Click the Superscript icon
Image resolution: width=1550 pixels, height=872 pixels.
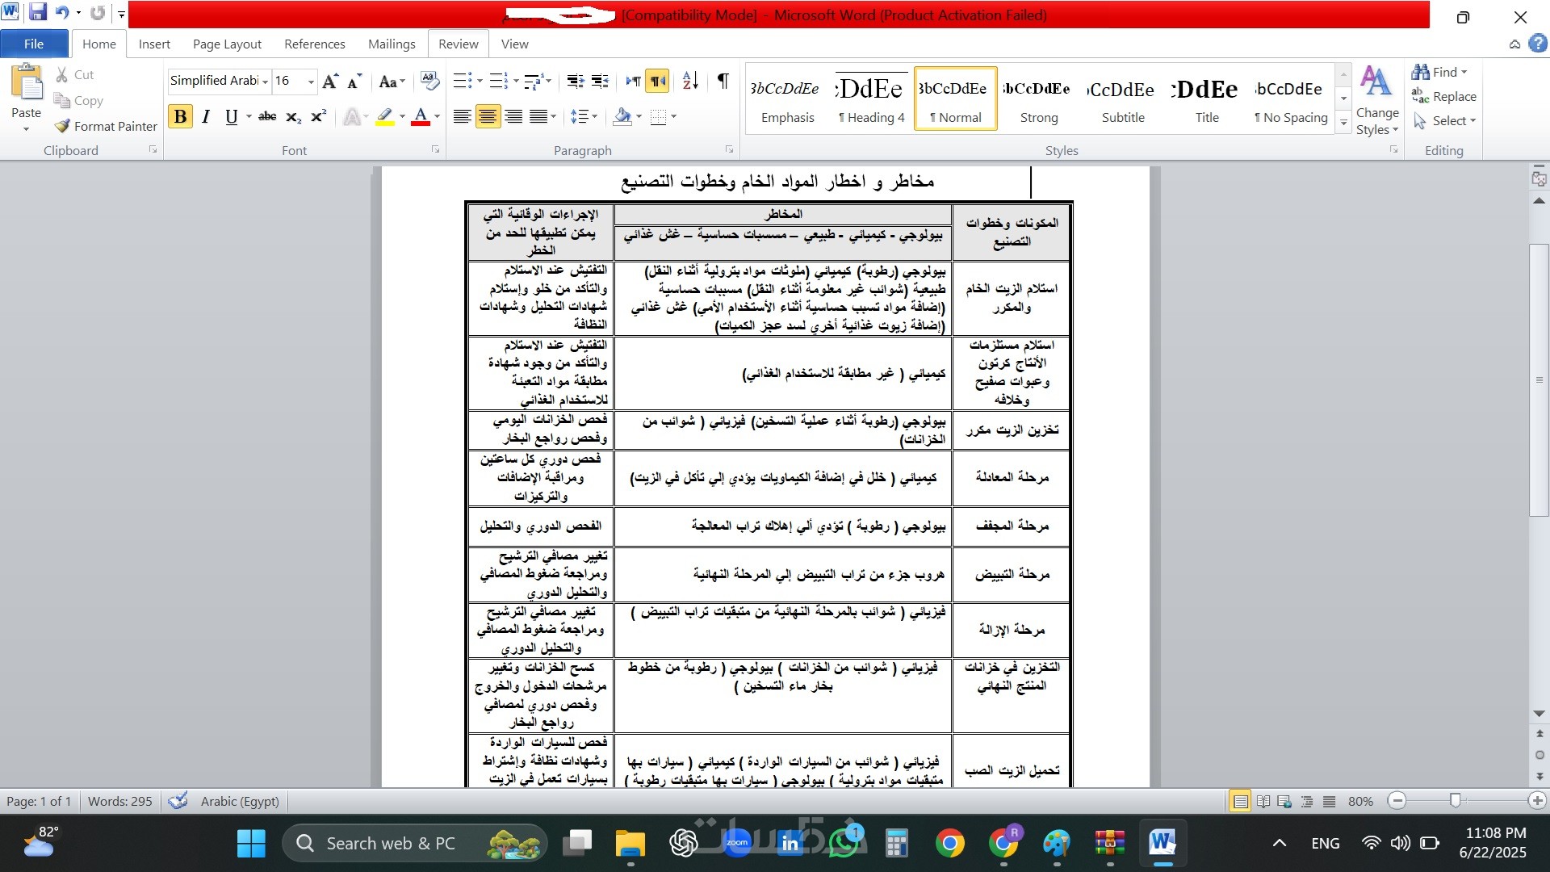coord(319,117)
